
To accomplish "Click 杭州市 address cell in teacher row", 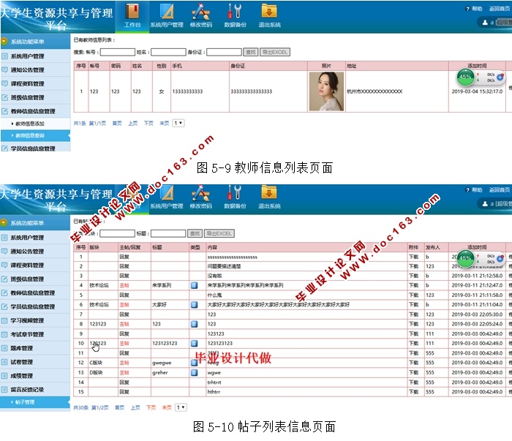I will 396,91.
